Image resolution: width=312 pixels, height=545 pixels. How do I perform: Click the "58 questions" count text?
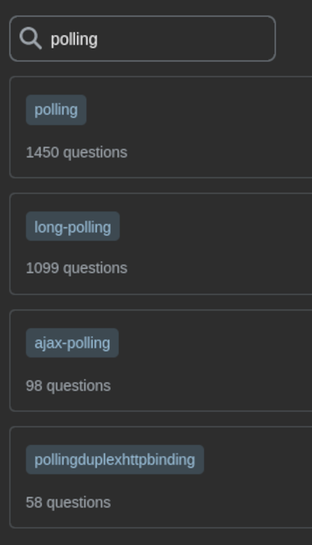tap(69, 503)
